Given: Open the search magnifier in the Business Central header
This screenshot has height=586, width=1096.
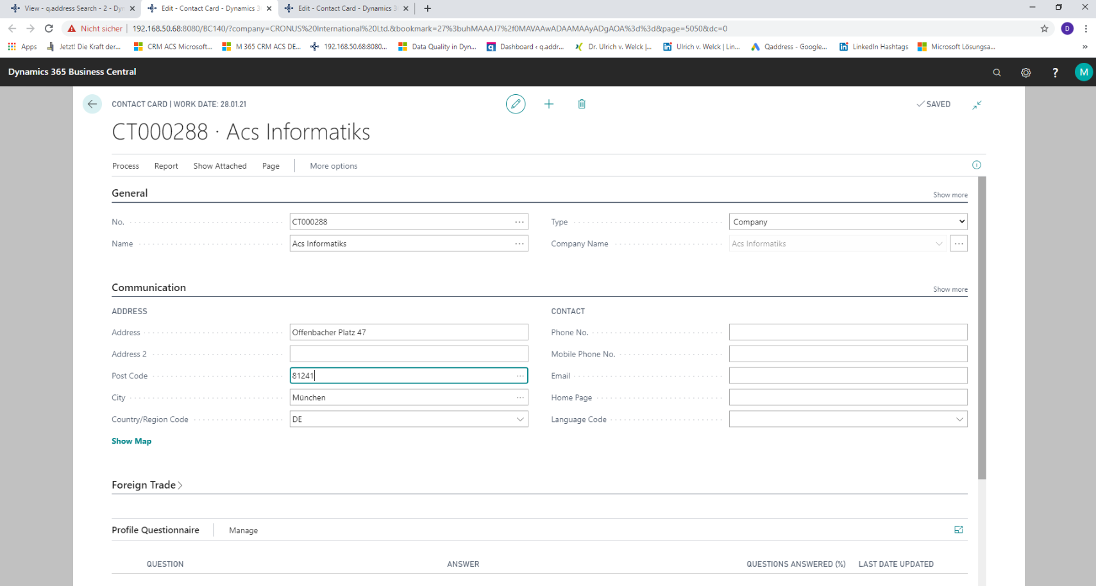Looking at the screenshot, I should pyautogui.click(x=997, y=72).
